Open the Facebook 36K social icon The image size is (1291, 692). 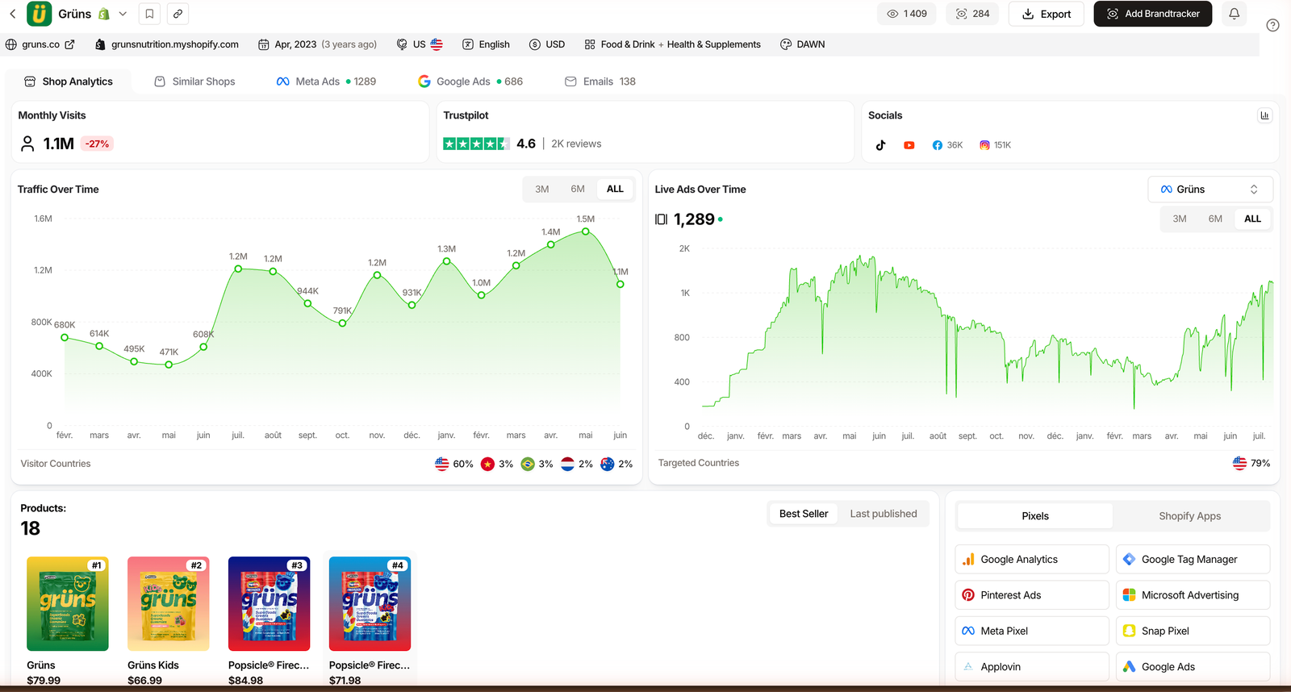(x=947, y=145)
